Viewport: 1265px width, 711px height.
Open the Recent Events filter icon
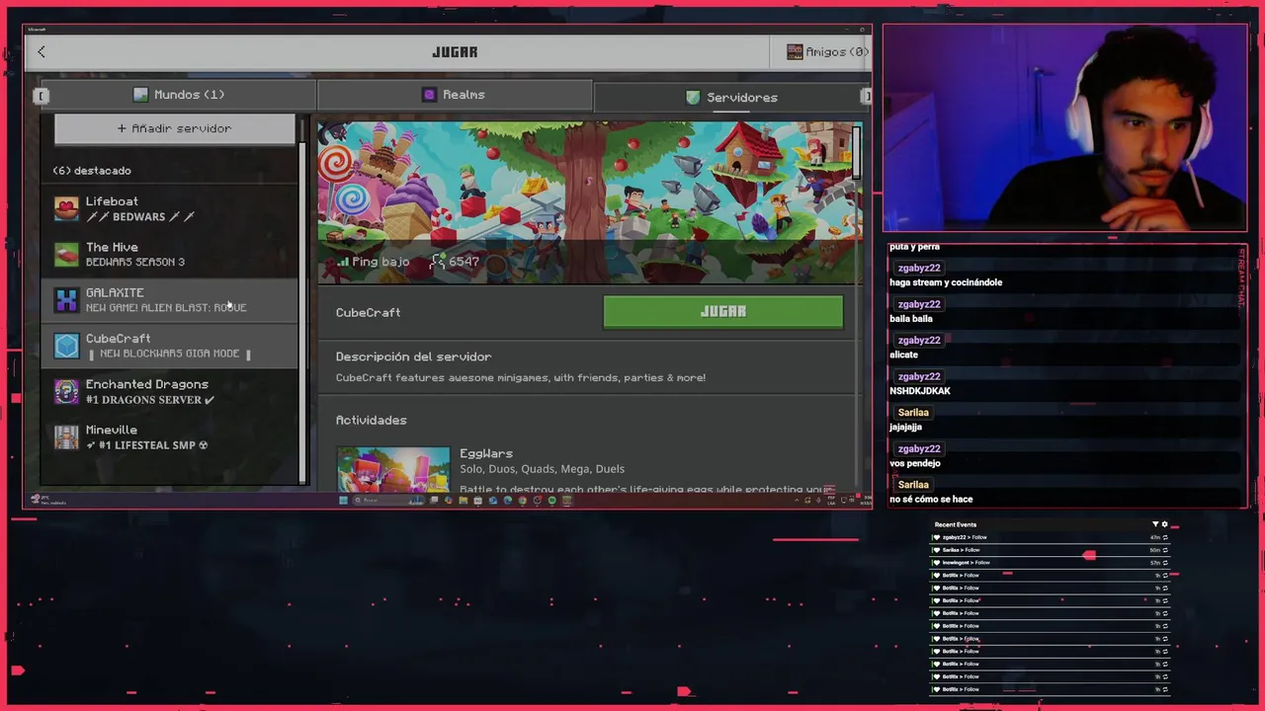point(1155,524)
